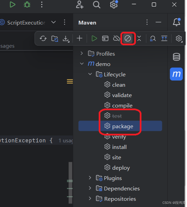
Task: Select the site lifecycle phase
Action: point(117,157)
